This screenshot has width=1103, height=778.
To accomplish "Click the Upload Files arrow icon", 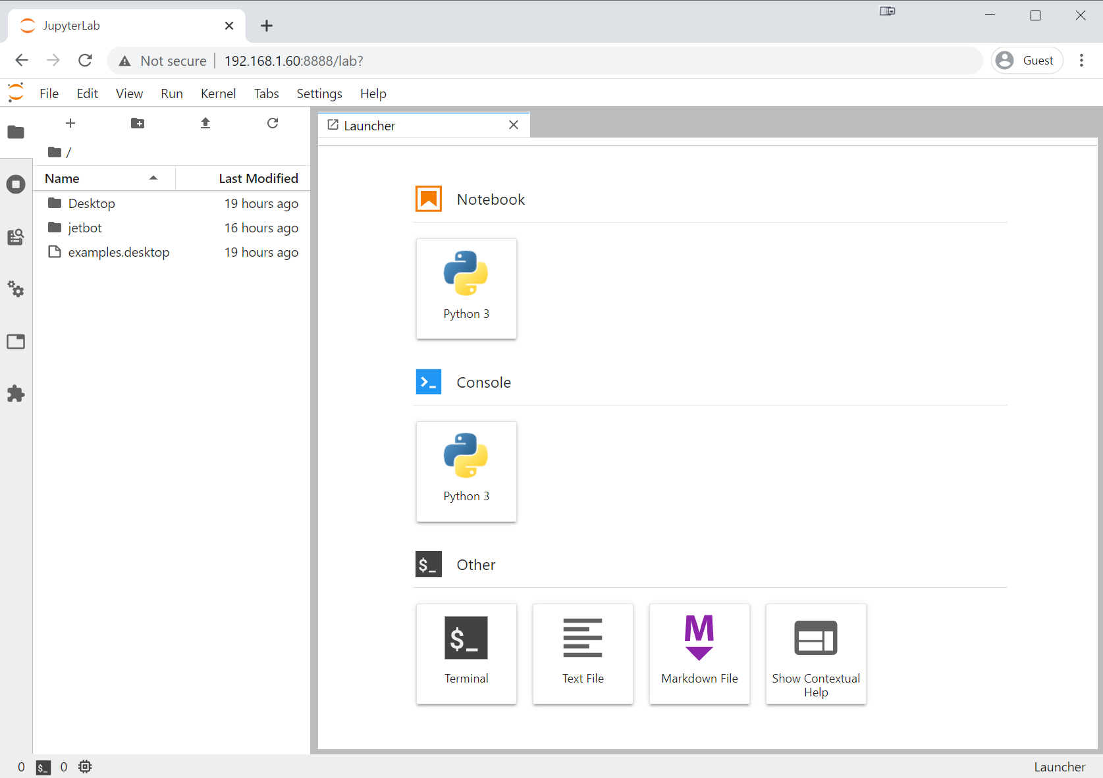I will [205, 123].
